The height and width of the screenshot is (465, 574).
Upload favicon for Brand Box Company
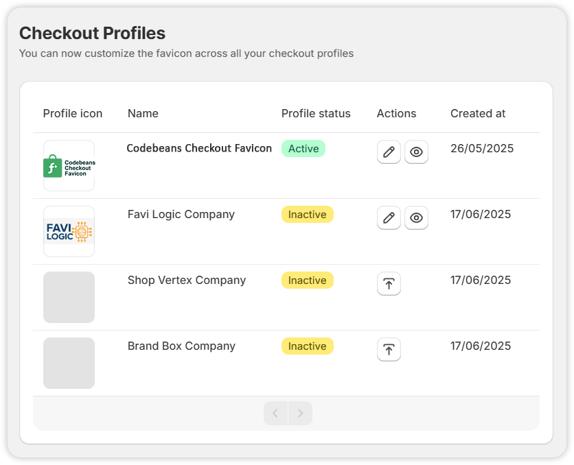389,350
